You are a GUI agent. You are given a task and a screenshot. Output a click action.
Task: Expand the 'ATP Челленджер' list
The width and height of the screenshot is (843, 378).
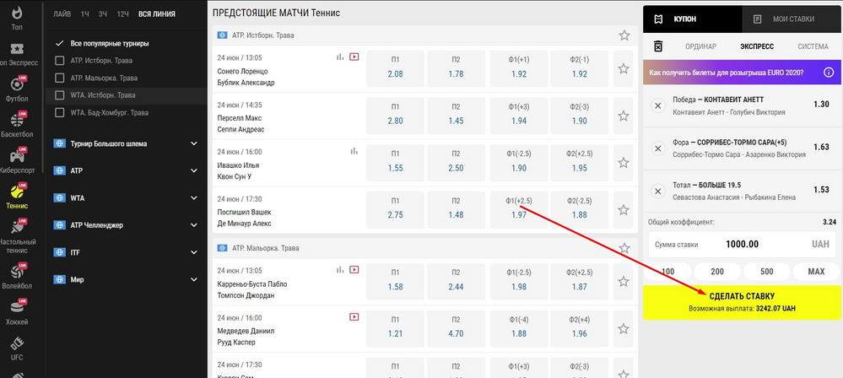click(x=193, y=225)
